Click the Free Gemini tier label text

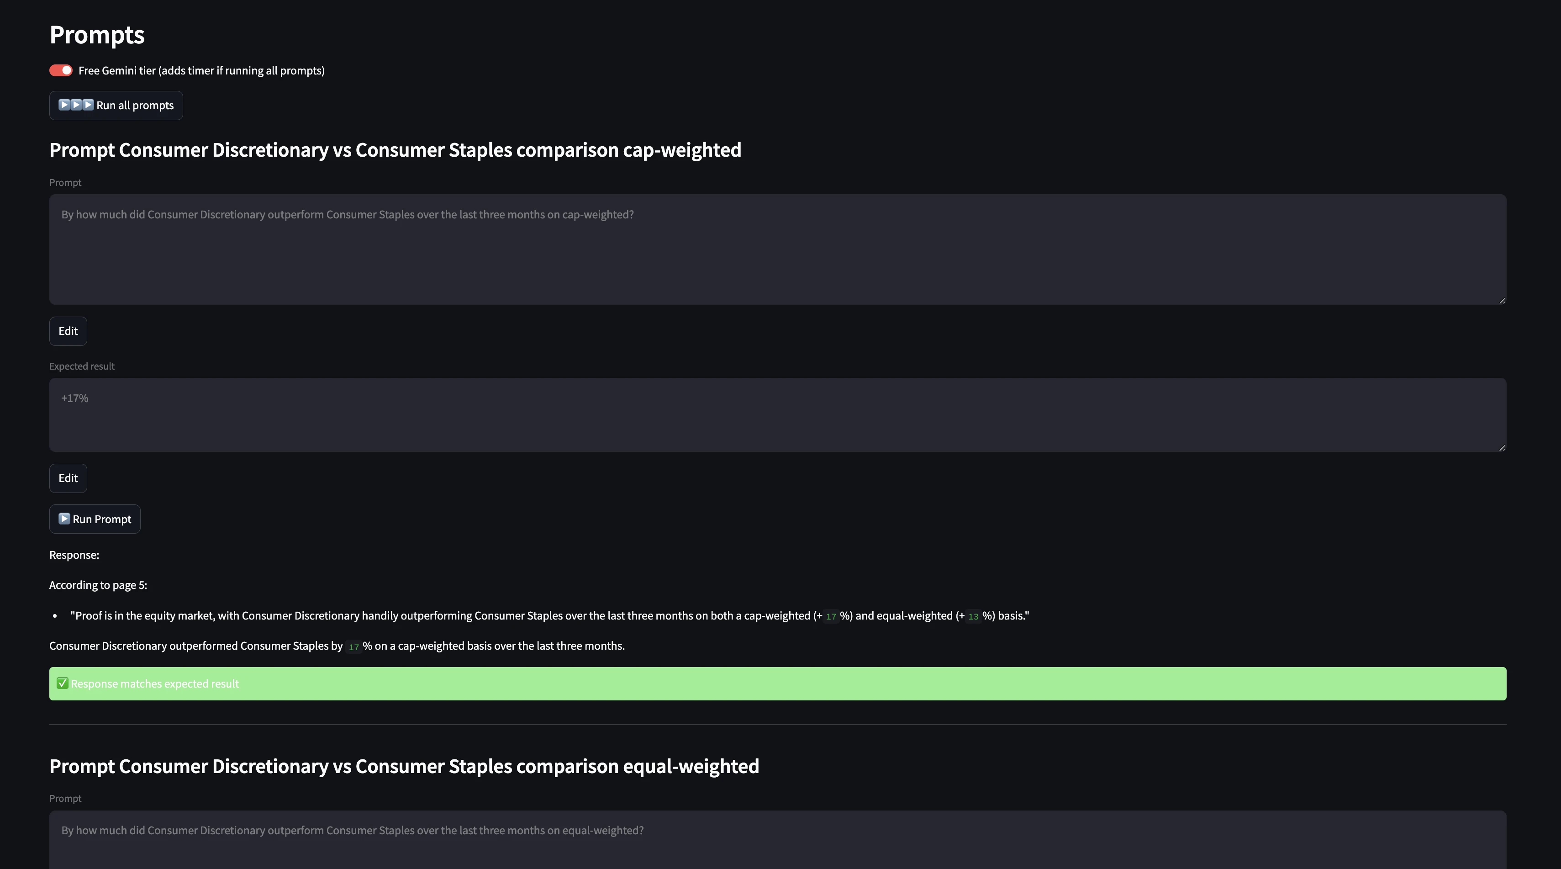click(x=201, y=70)
